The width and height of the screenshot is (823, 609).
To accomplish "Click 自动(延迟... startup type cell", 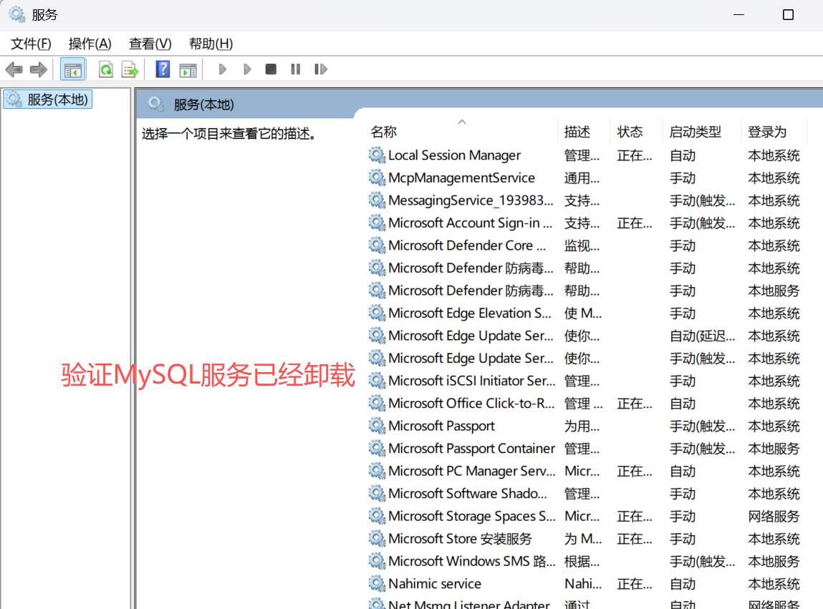I will [x=702, y=336].
